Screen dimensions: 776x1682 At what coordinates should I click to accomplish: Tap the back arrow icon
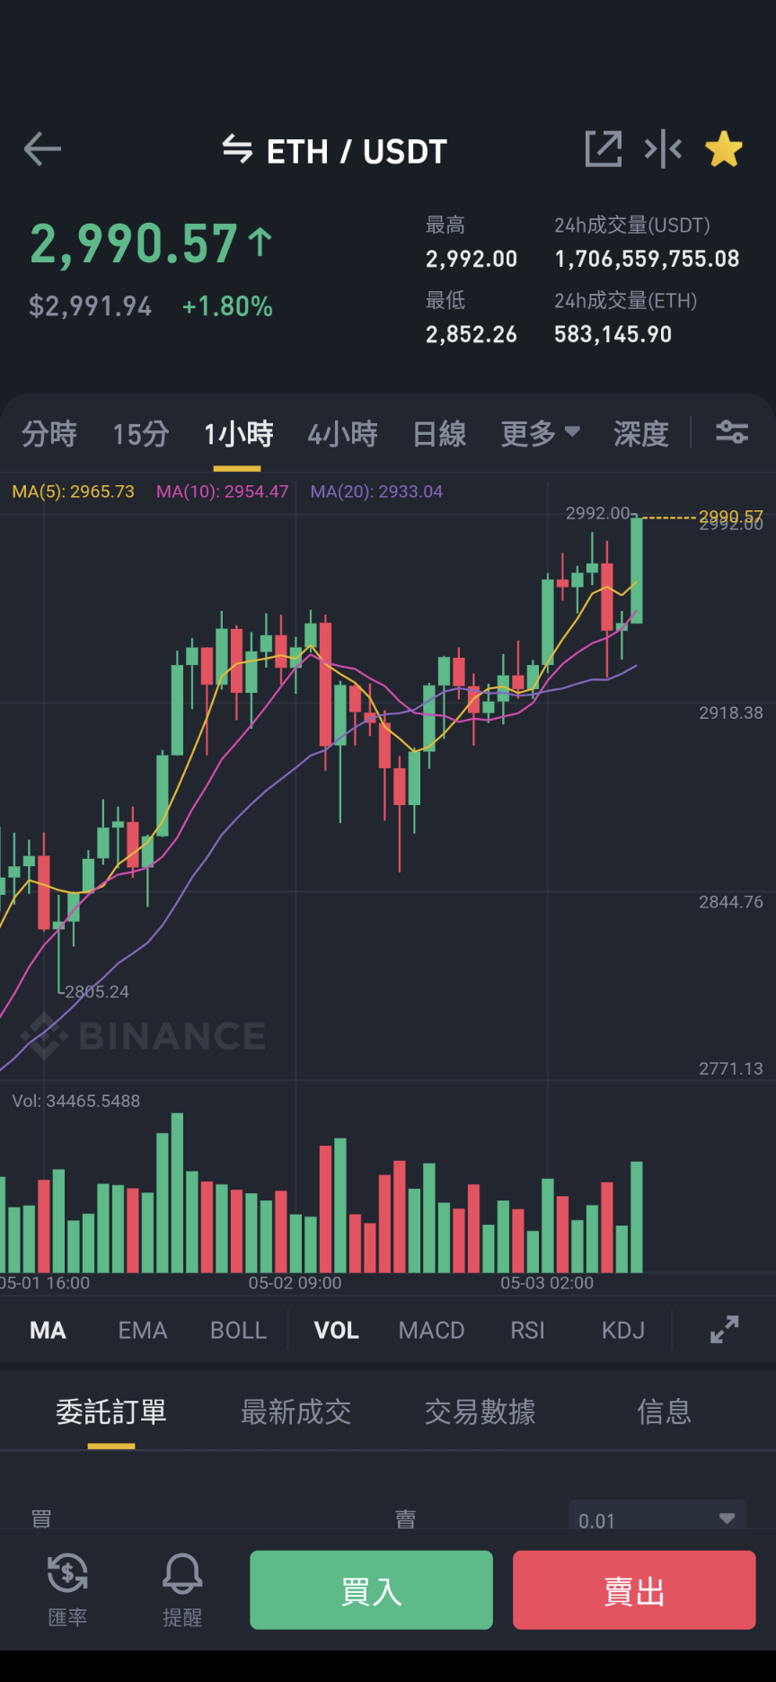42,149
